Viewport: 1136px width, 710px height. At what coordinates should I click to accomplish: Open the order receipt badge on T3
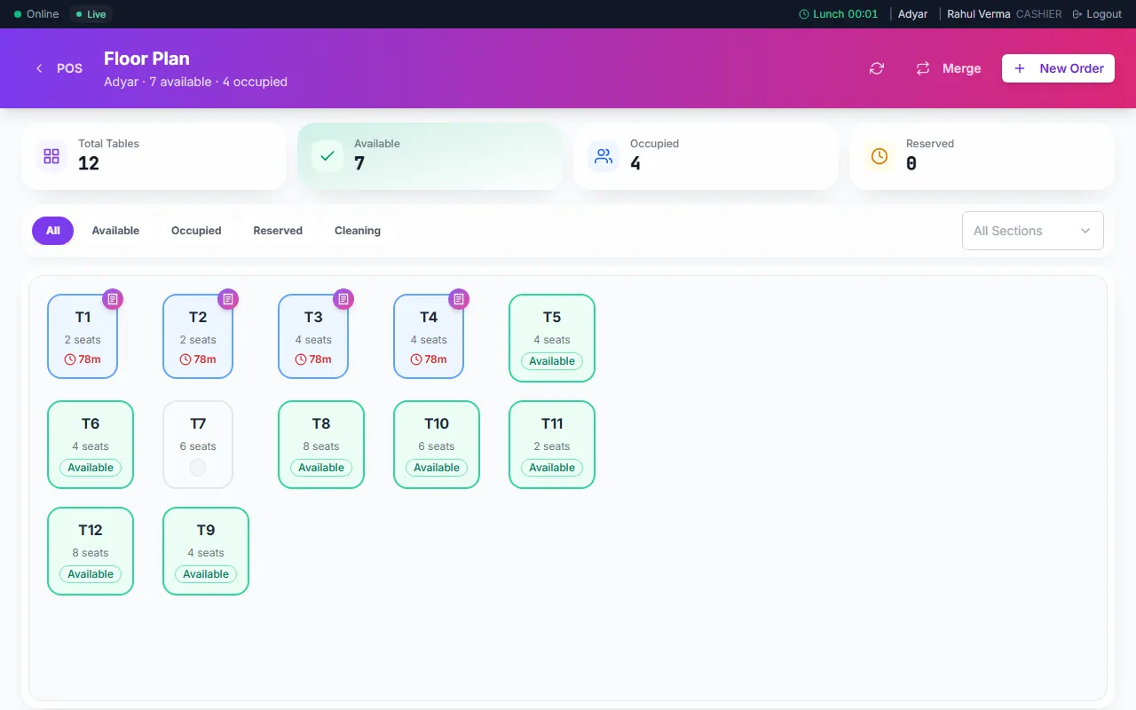click(x=343, y=299)
